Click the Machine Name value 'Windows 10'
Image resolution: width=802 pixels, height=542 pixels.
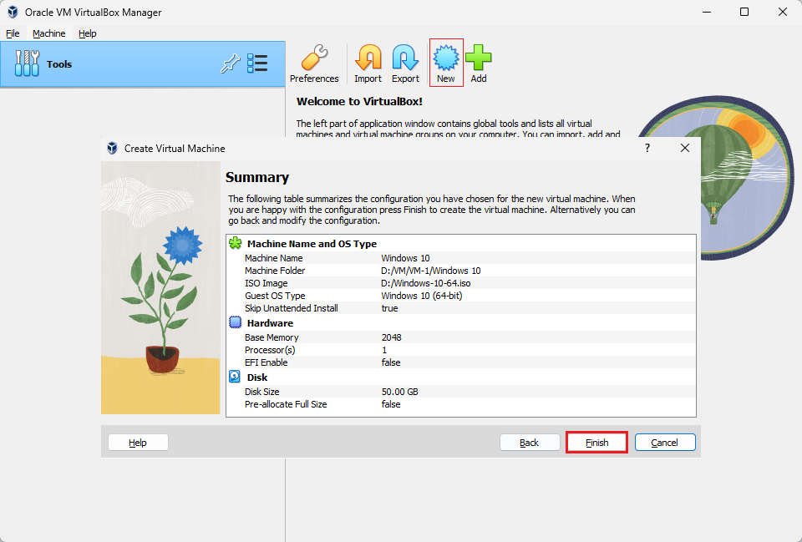pyautogui.click(x=406, y=258)
